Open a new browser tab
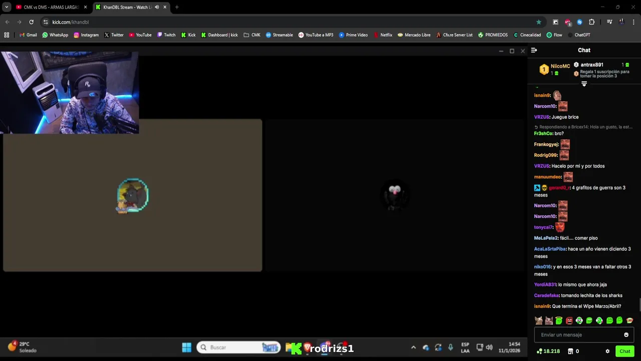 (x=177, y=7)
